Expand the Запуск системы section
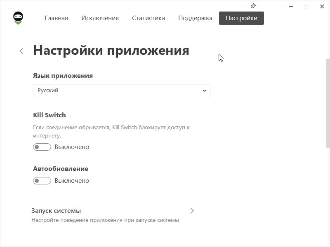 click(56, 211)
